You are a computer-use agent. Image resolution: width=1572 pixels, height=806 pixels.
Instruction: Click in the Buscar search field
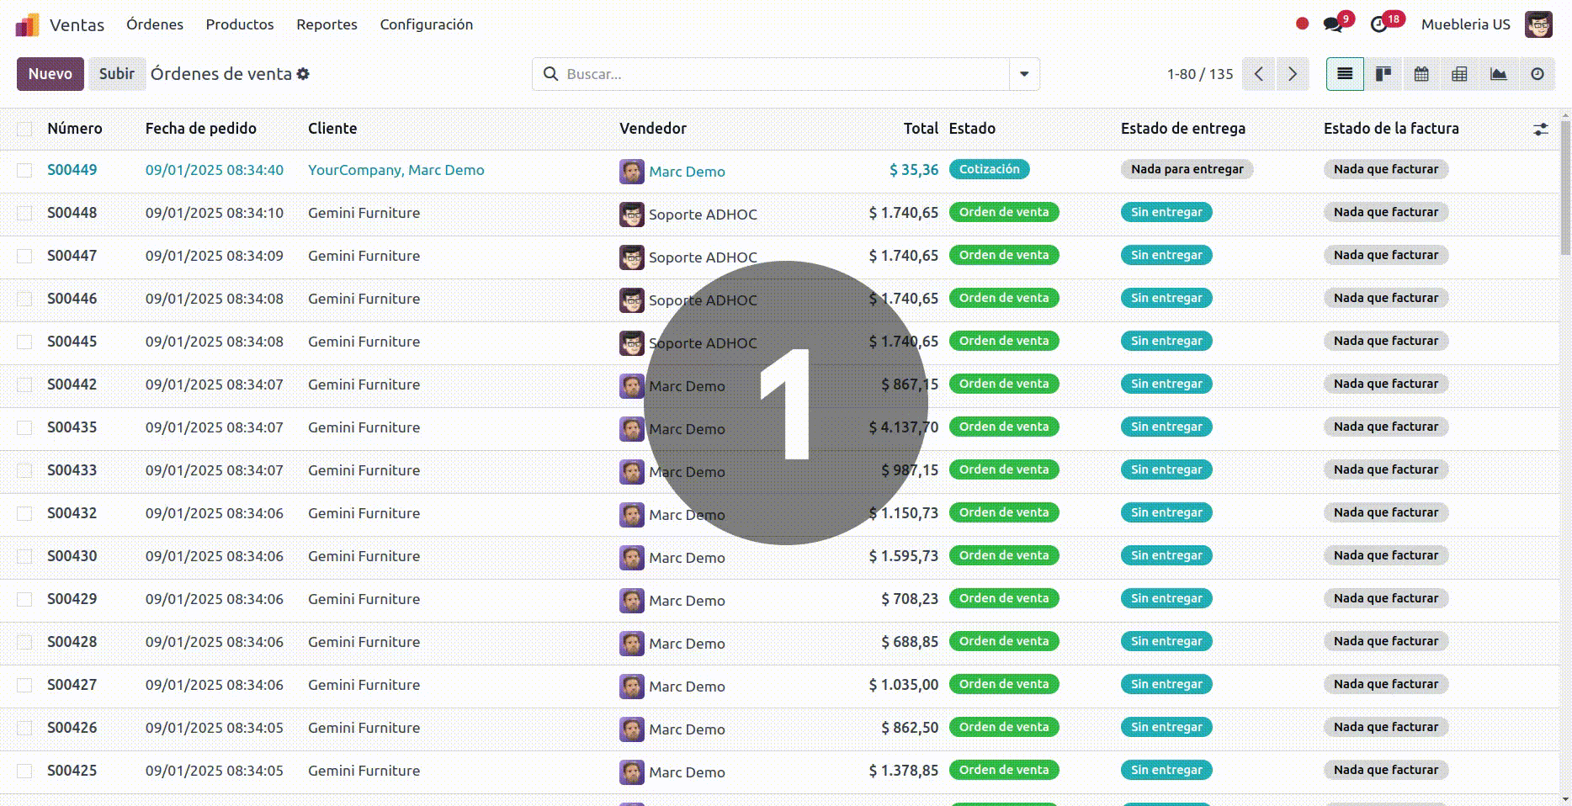point(783,74)
